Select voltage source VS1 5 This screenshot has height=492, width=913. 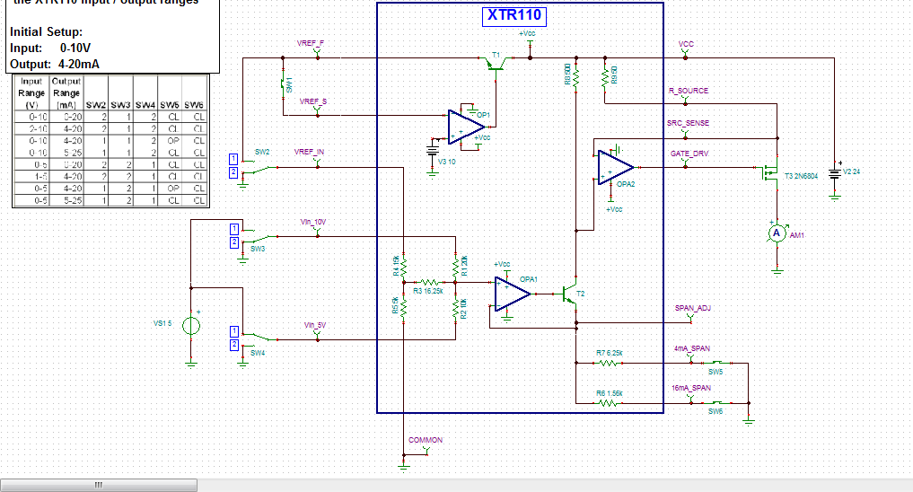coord(191,326)
